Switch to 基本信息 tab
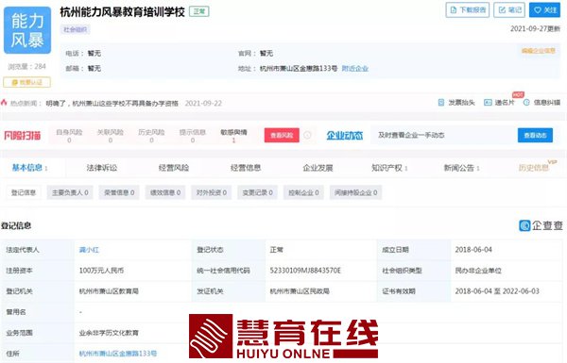567x363 pixels. pyautogui.click(x=29, y=168)
